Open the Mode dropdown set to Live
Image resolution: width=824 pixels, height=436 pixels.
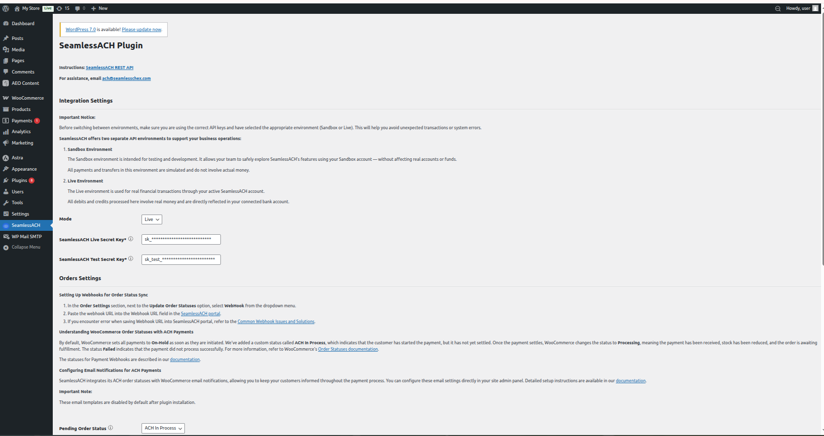(x=152, y=219)
